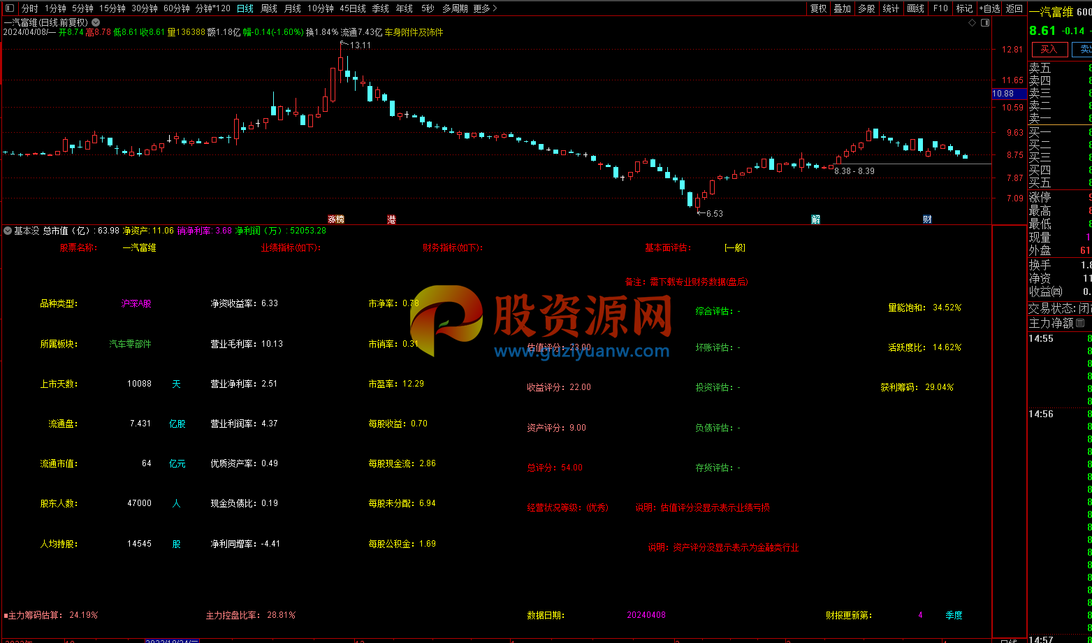The image size is (1092, 643).
Task: Toggle the side panel icon beside the diamond
Action: (985, 23)
